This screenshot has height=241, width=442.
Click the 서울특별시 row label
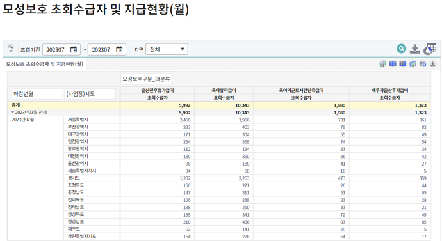click(78, 120)
